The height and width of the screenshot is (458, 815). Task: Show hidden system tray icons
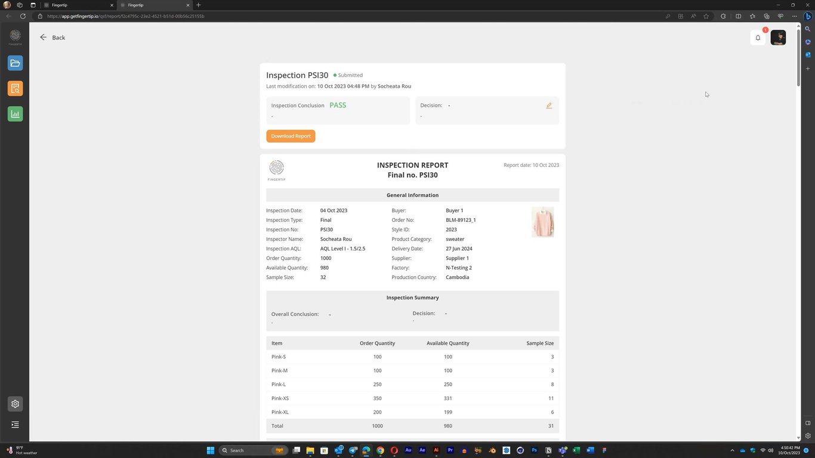coord(733,450)
